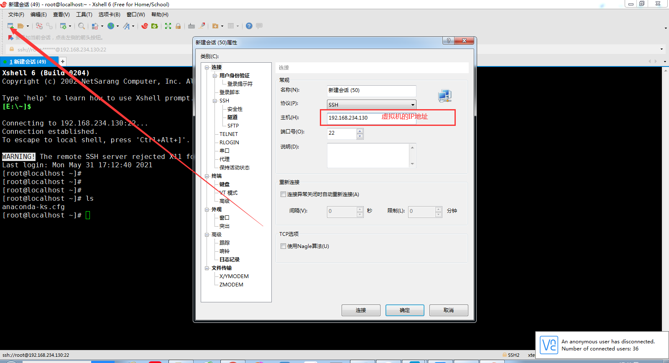Click the globe Encoding icon in toolbar

click(111, 26)
